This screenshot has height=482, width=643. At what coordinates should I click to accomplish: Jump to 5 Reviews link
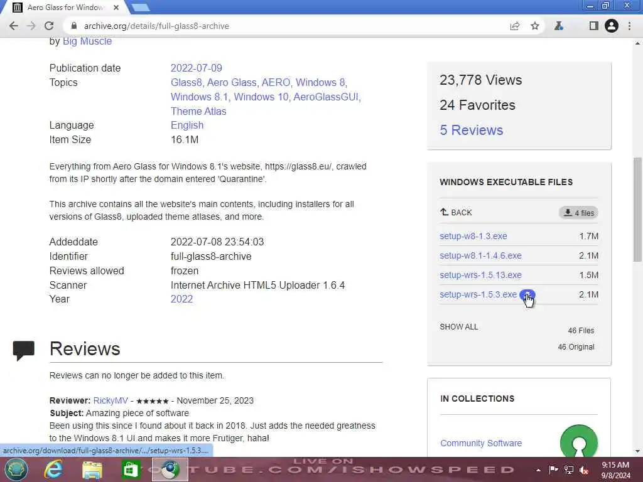point(471,131)
